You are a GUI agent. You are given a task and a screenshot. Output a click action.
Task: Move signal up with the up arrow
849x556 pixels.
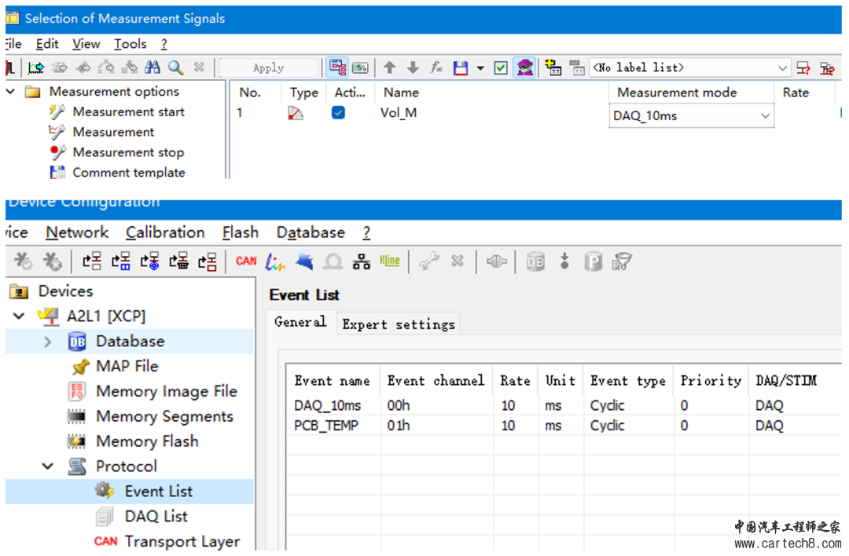pos(389,67)
